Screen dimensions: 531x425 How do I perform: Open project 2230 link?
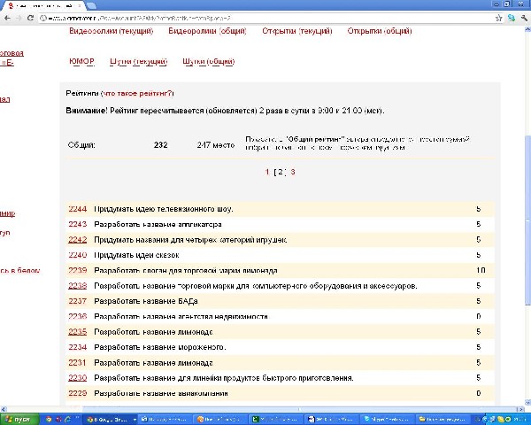click(78, 378)
